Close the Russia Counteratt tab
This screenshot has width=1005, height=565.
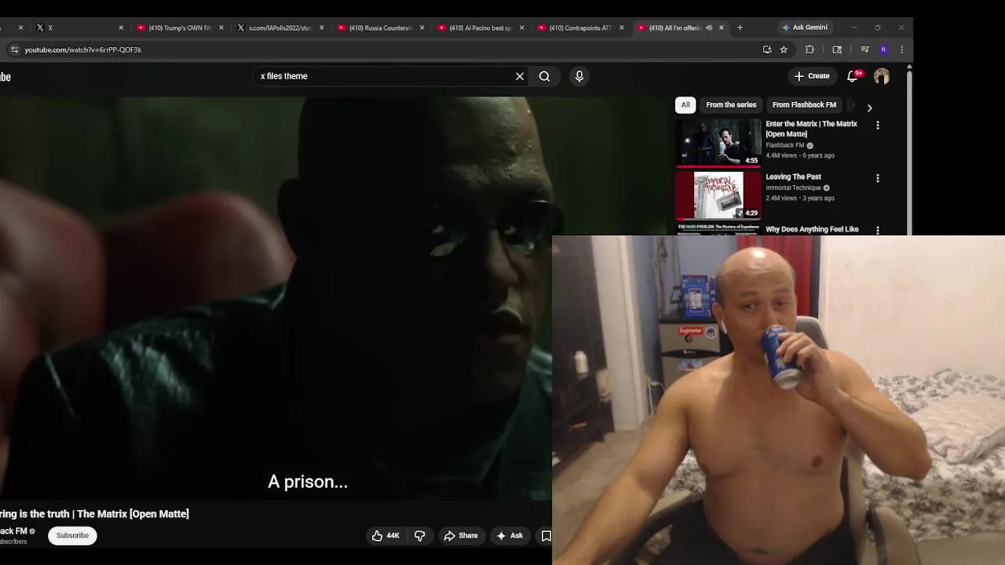point(422,27)
